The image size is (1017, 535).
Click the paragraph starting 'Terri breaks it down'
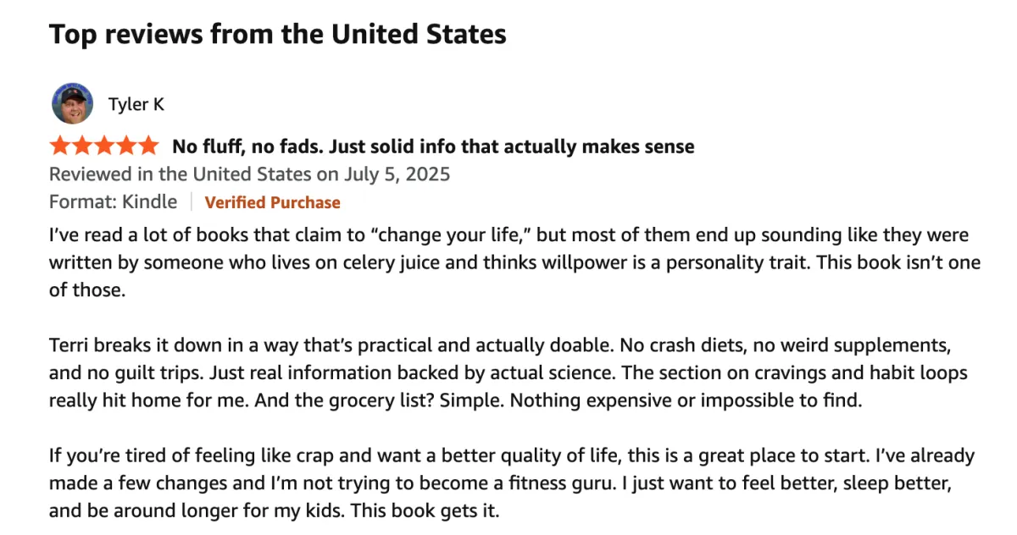(508, 372)
